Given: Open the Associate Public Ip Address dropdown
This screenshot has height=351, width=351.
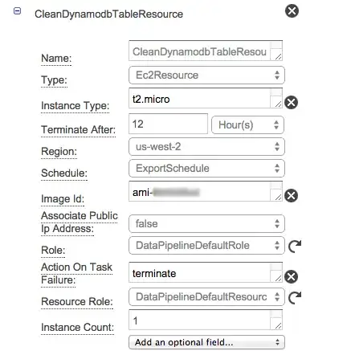Looking at the screenshot, I should coord(206,224).
